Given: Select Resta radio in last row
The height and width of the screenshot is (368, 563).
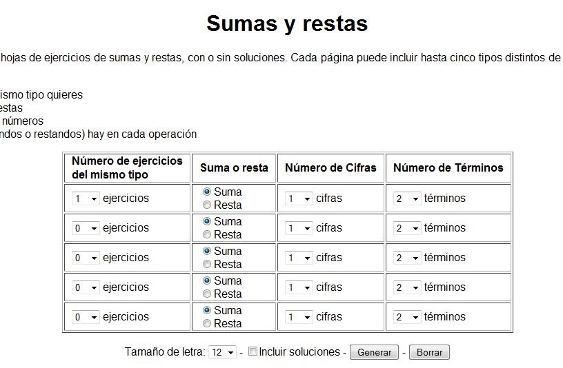Looking at the screenshot, I should click(x=207, y=323).
